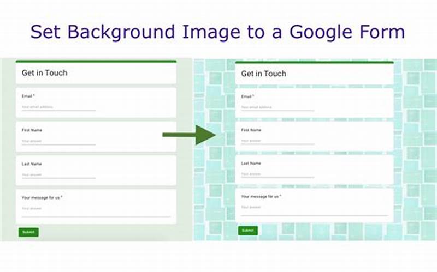This screenshot has height=272, width=437.
Task: Click the First Name field in the right form
Action: (277, 141)
